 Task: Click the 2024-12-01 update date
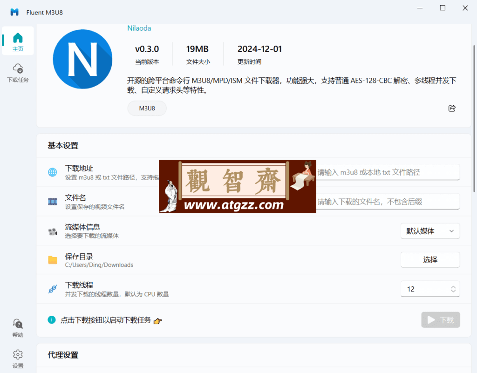[x=259, y=49]
